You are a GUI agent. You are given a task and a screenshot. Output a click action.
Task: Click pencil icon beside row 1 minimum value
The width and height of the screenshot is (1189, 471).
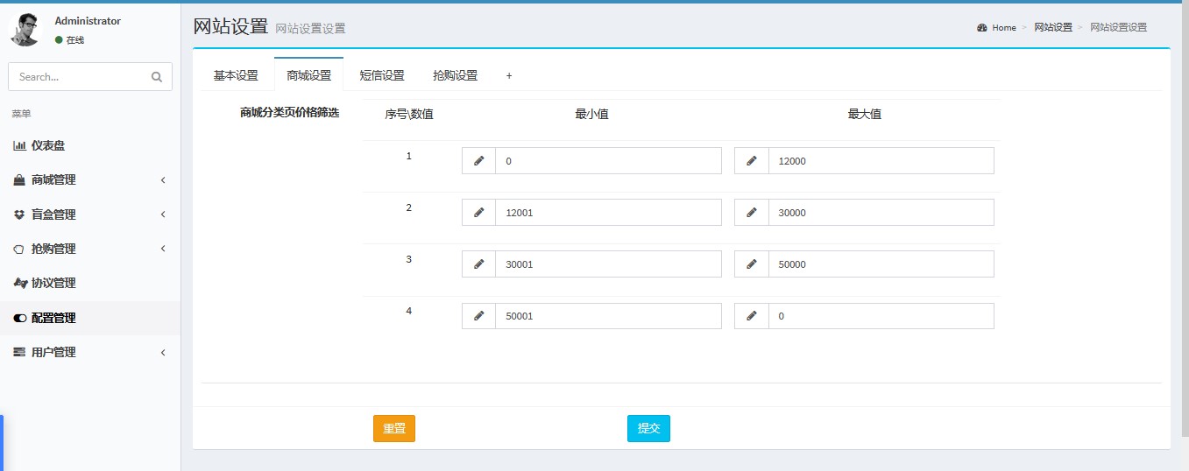pyautogui.click(x=478, y=161)
